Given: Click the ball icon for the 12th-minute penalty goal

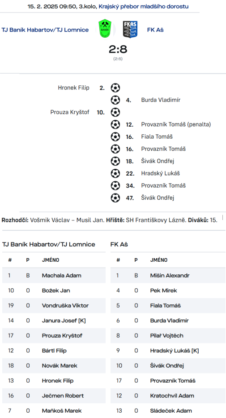Looking at the screenshot, I should 115,124.
